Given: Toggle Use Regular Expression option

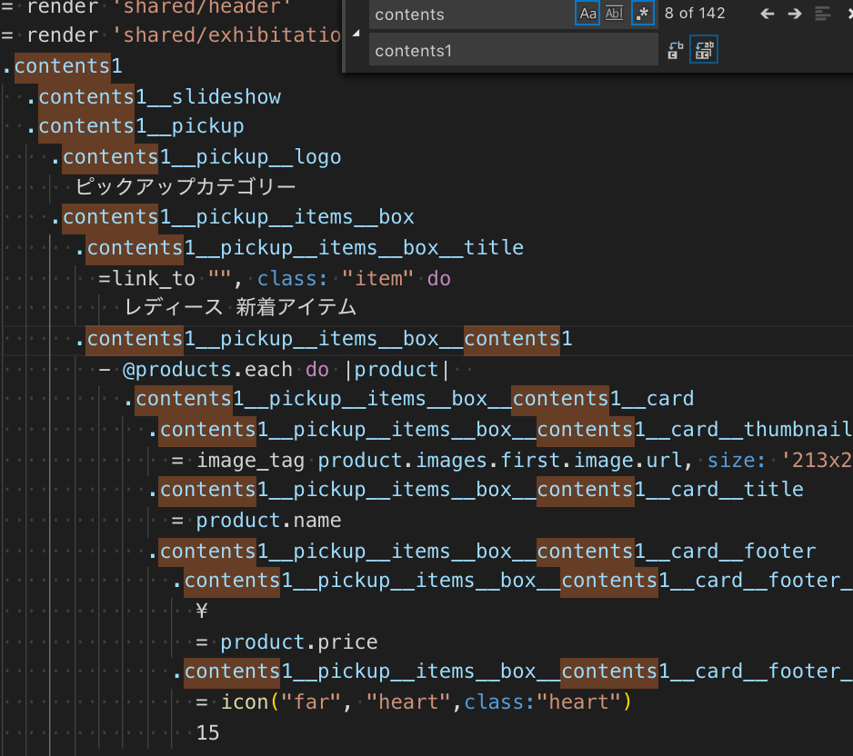Looking at the screenshot, I should point(642,13).
